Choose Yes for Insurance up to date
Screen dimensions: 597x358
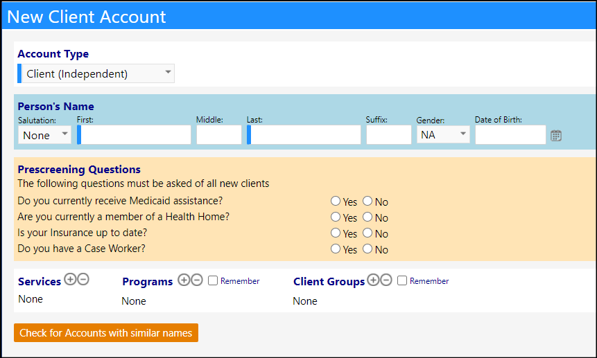coord(336,233)
